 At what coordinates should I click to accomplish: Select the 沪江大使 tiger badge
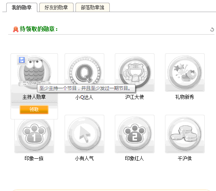point(135,72)
